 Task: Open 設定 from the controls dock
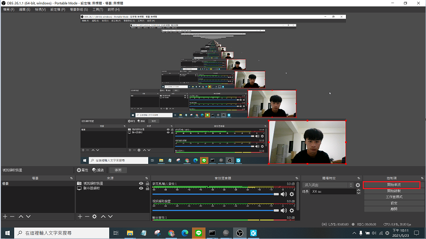tap(394, 203)
